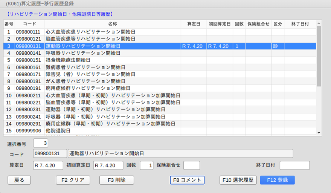The height and width of the screenshot is (193, 331).
Task: Click the F3 削除 button
Action: click(117, 180)
